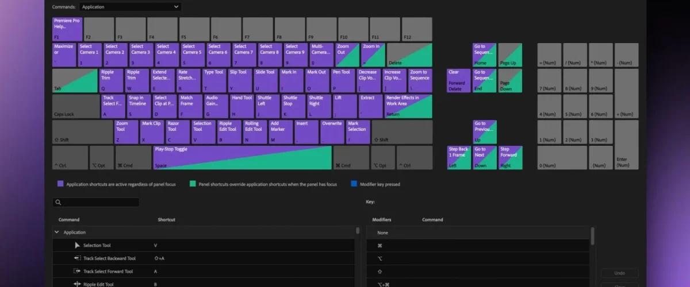Click the Play-Stop Toggle Space key

coord(242,158)
